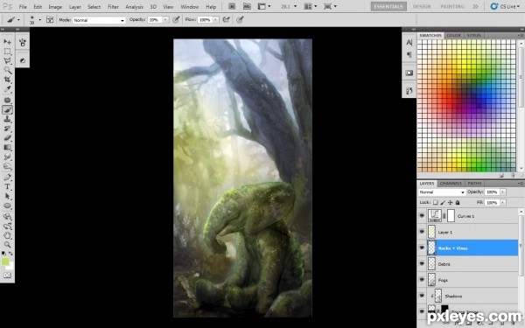525x328 pixels.
Task: Switch to Design workspace
Action: pyautogui.click(x=422, y=6)
